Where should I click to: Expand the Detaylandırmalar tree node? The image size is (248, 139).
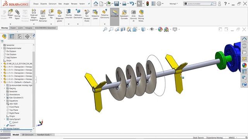click(2, 48)
